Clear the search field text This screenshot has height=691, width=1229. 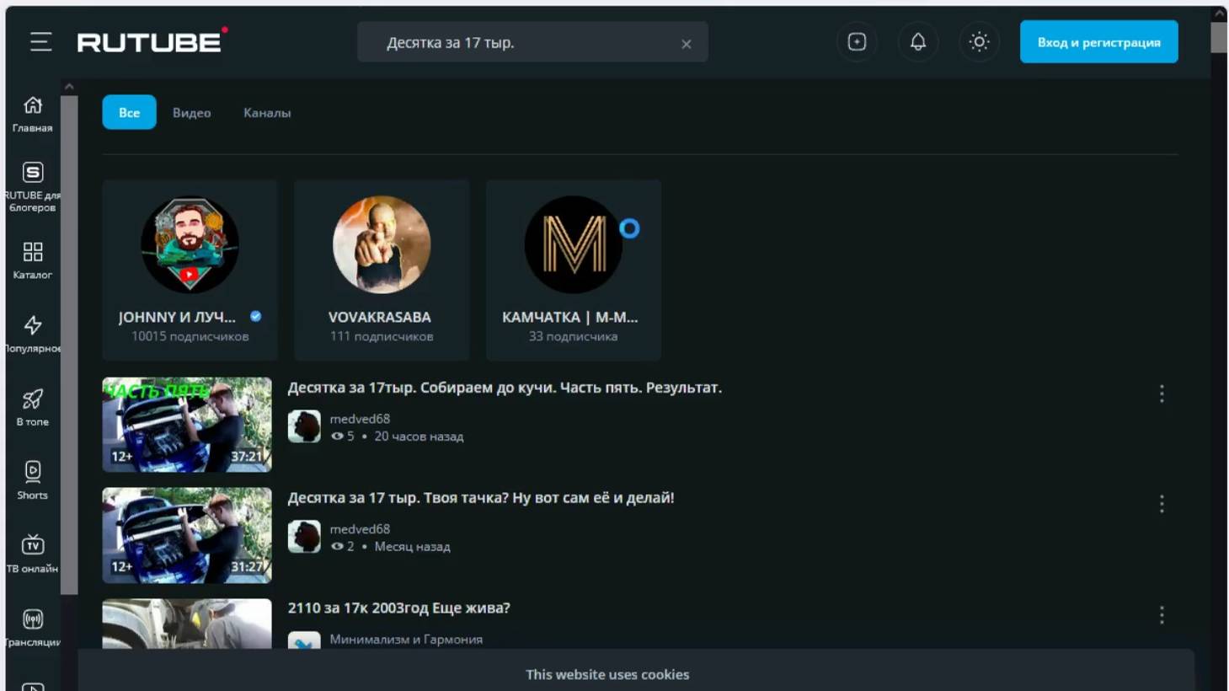[687, 44]
